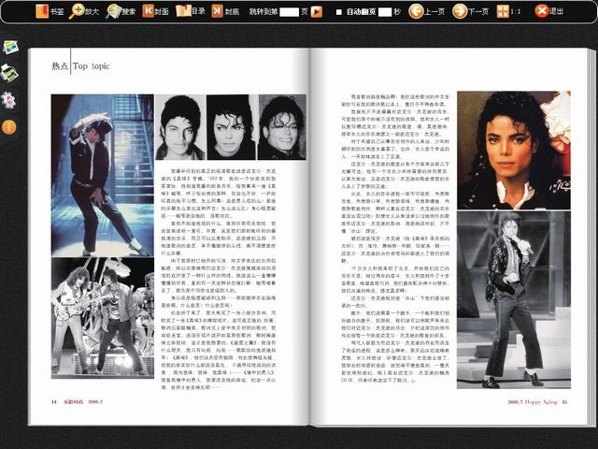Activate the 放大 magnifier tool
This screenshot has height=449, width=598.
click(x=83, y=11)
